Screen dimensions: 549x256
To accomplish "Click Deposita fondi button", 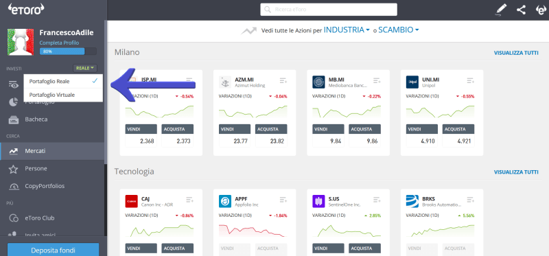I will pos(54,251).
